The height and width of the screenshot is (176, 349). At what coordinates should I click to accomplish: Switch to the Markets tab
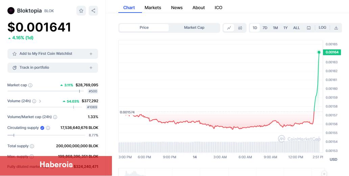(x=153, y=7)
